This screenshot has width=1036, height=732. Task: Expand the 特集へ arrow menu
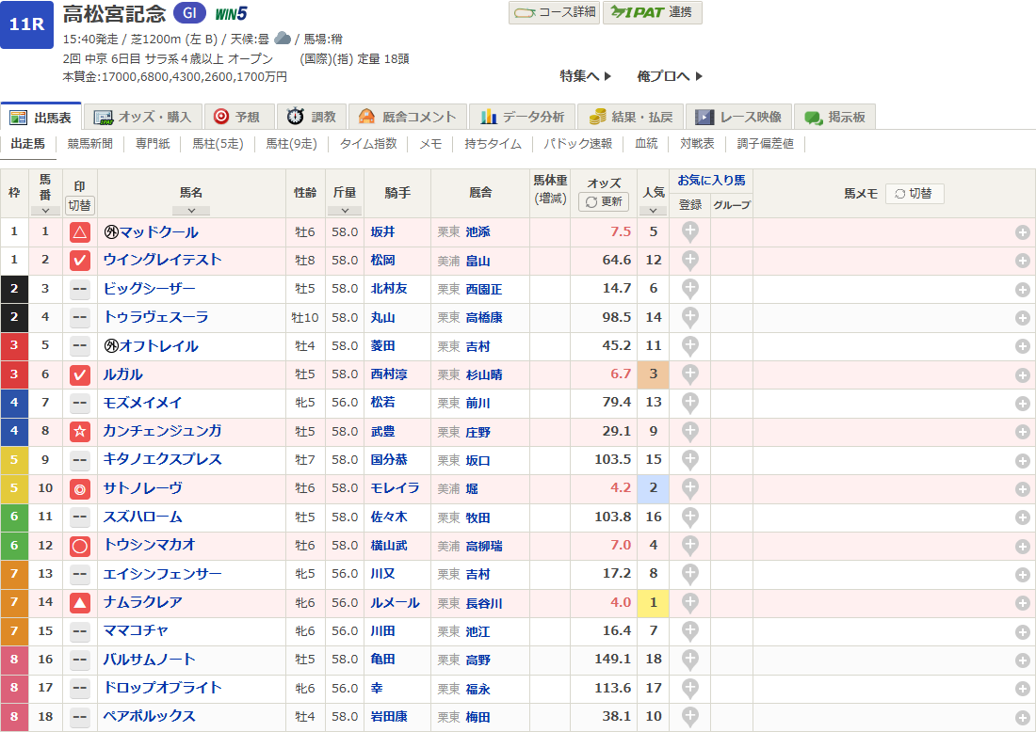[x=586, y=76]
